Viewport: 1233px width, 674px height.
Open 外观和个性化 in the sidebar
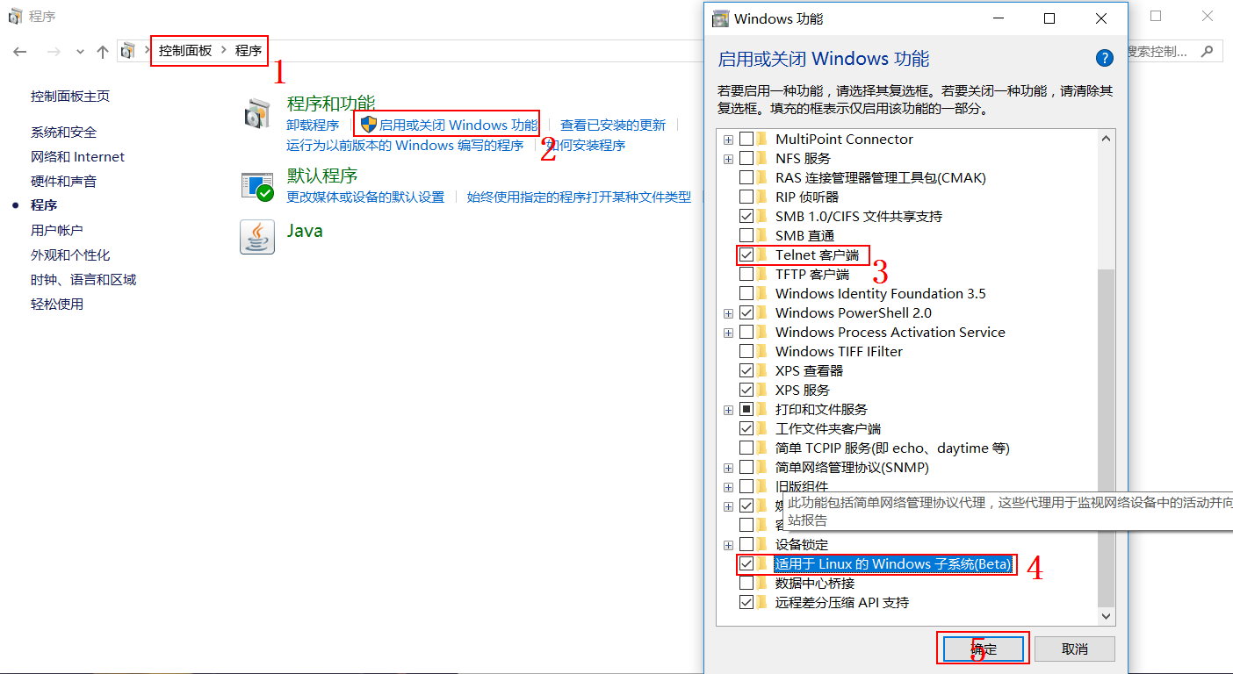click(70, 255)
